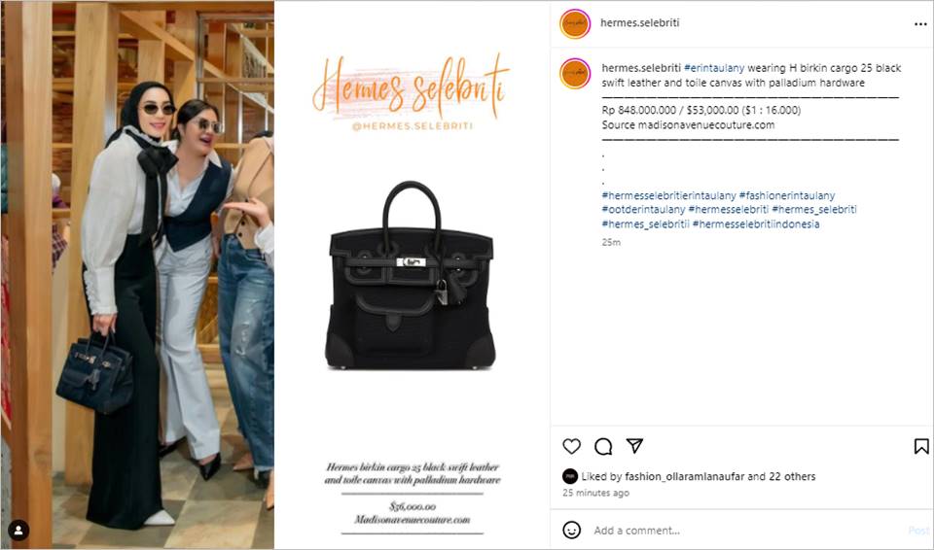
Task: Click the Post comment button
Action: pyautogui.click(x=917, y=531)
